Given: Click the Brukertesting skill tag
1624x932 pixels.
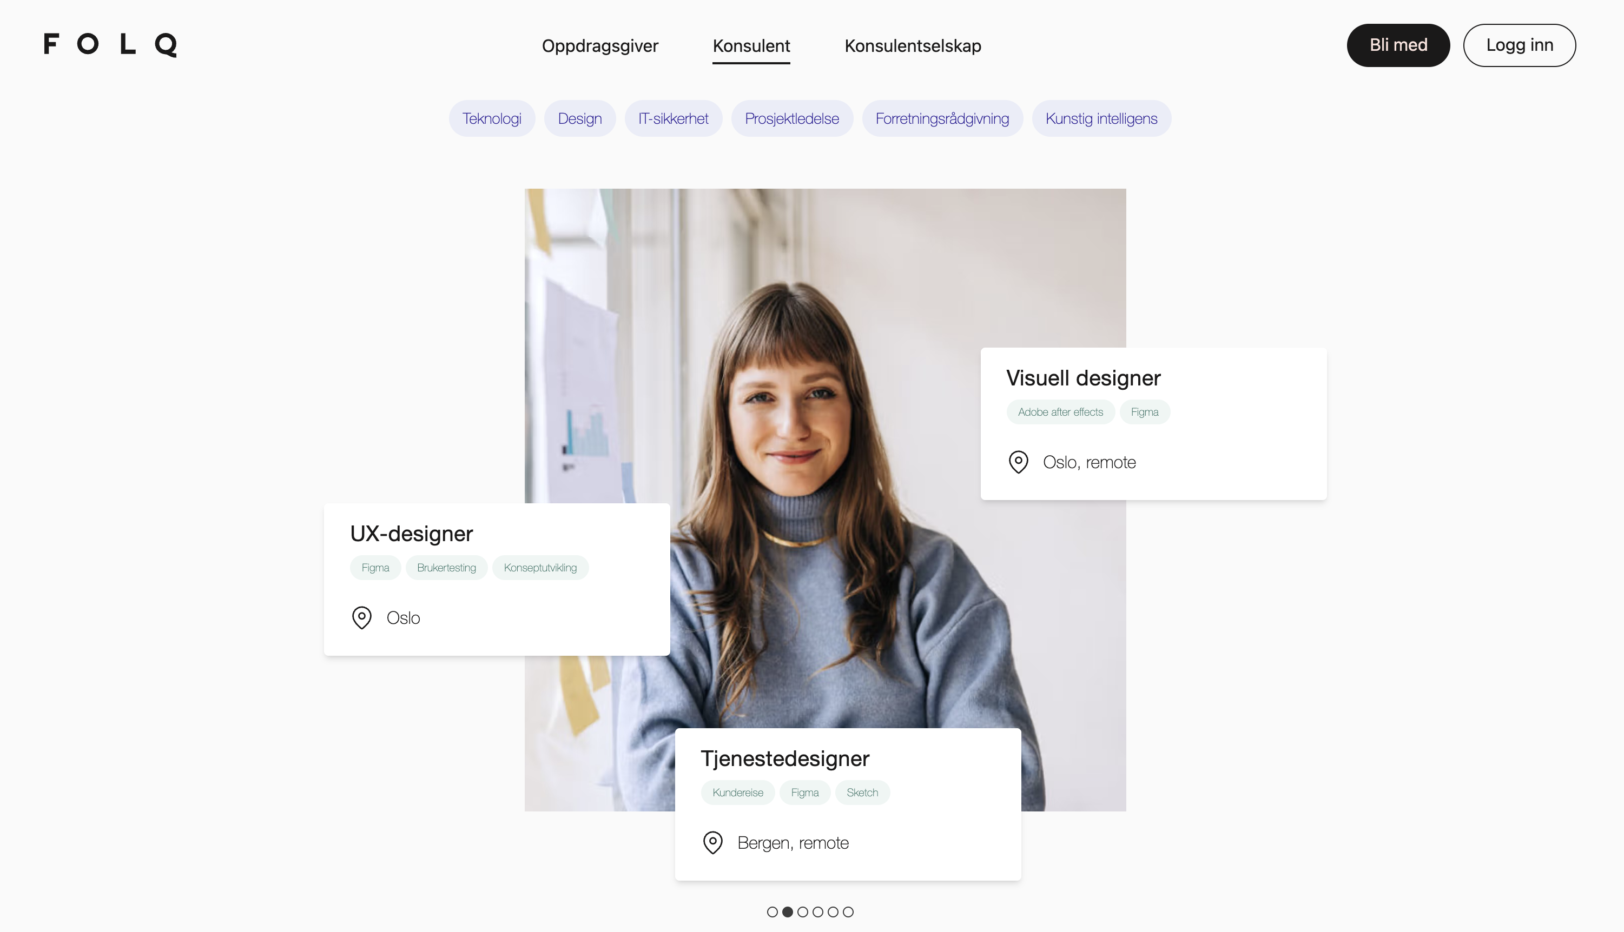Looking at the screenshot, I should point(446,568).
